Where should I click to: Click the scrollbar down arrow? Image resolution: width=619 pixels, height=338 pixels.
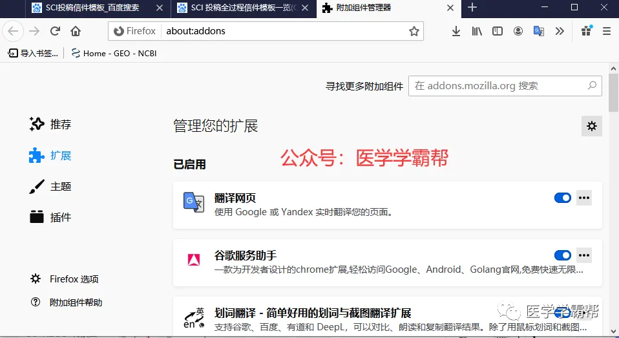(613, 332)
